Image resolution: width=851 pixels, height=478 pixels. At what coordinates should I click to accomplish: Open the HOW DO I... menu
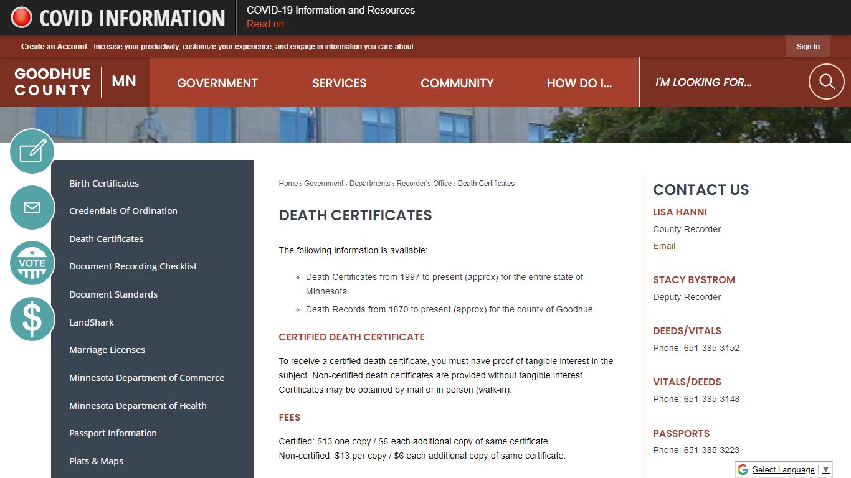(x=579, y=83)
